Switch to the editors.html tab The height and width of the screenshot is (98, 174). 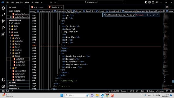[38, 7]
